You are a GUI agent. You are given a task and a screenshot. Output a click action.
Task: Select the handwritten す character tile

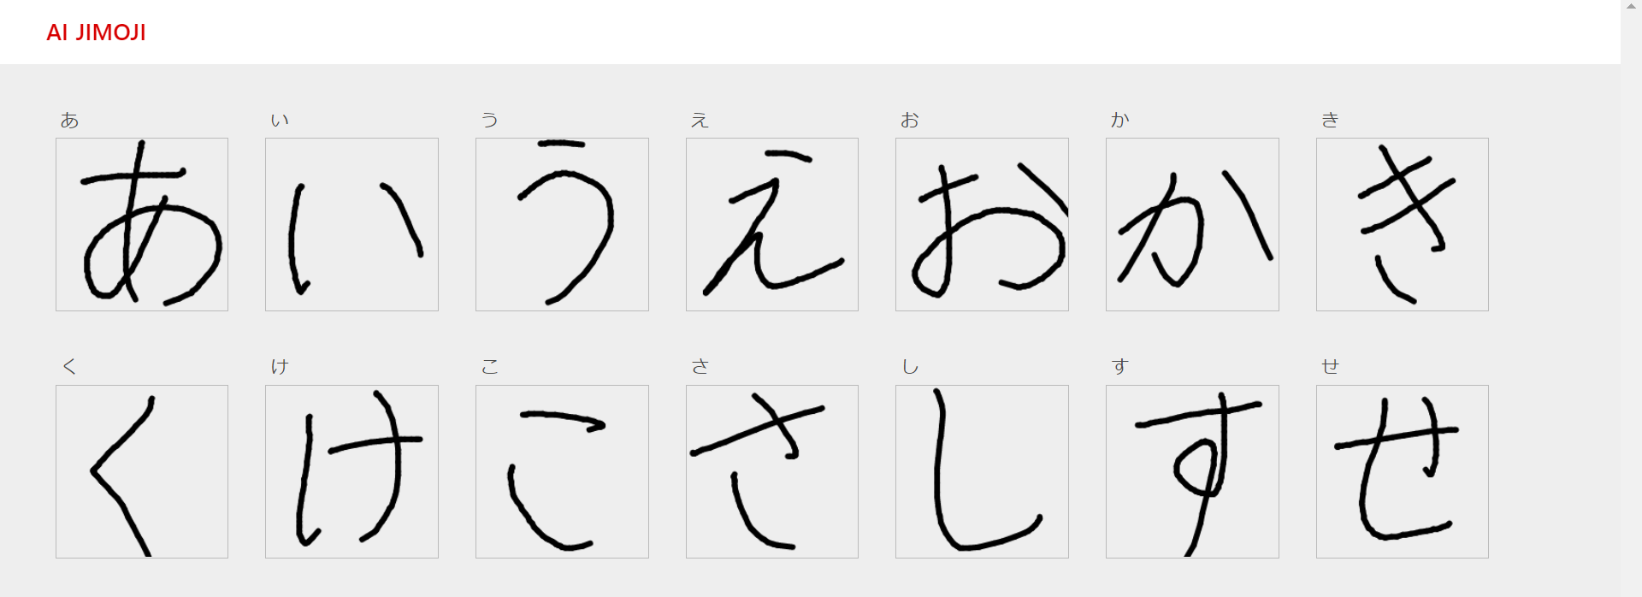[x=1191, y=471]
